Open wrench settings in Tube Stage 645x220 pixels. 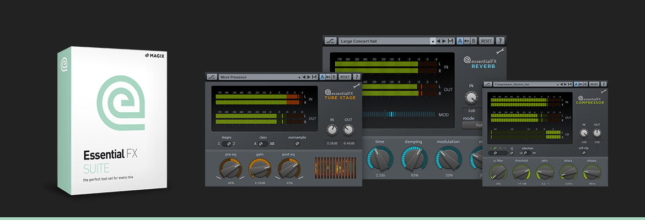point(357,86)
